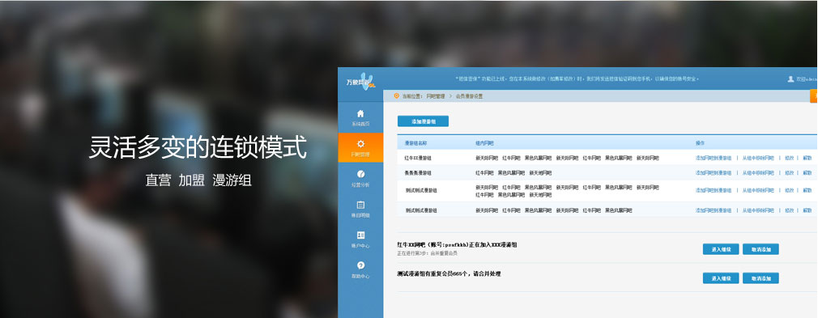Screen dimensions: 818x318
Task: Open the 帮助中心 question mark icon
Action: (360, 265)
